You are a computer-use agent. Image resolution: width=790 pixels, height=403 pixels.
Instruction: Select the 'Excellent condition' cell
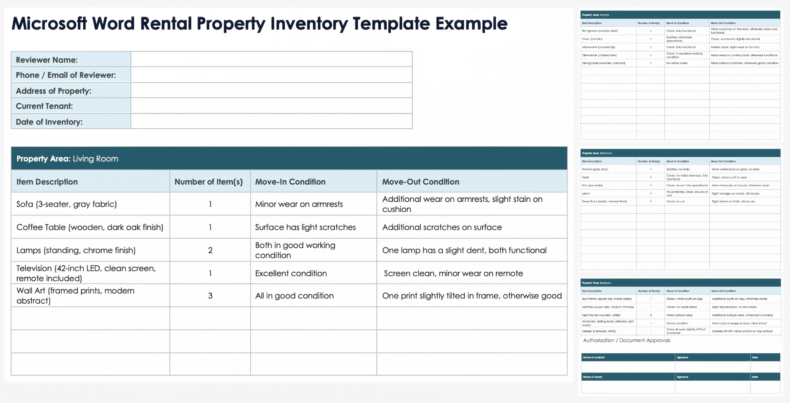314,273
